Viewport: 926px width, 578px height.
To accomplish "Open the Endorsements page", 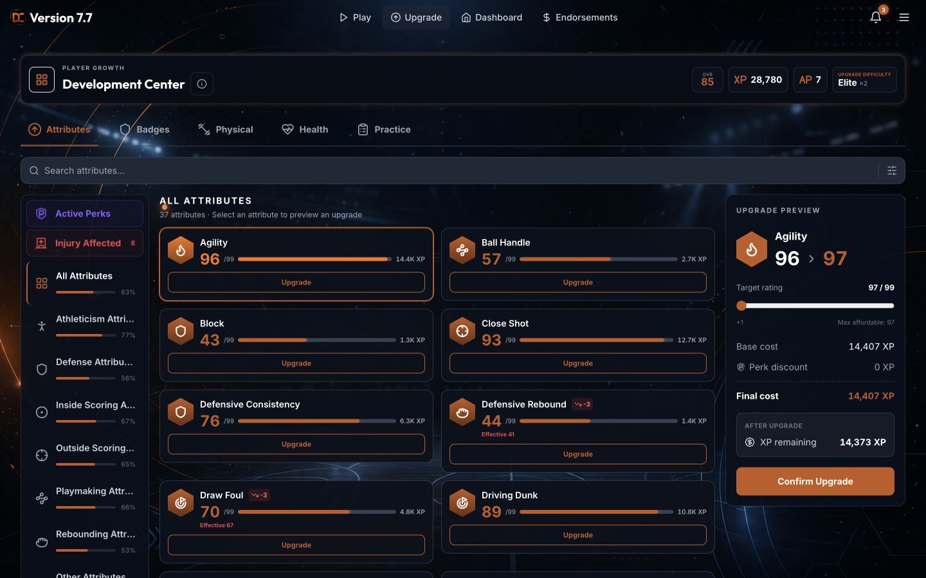I will click(x=580, y=17).
